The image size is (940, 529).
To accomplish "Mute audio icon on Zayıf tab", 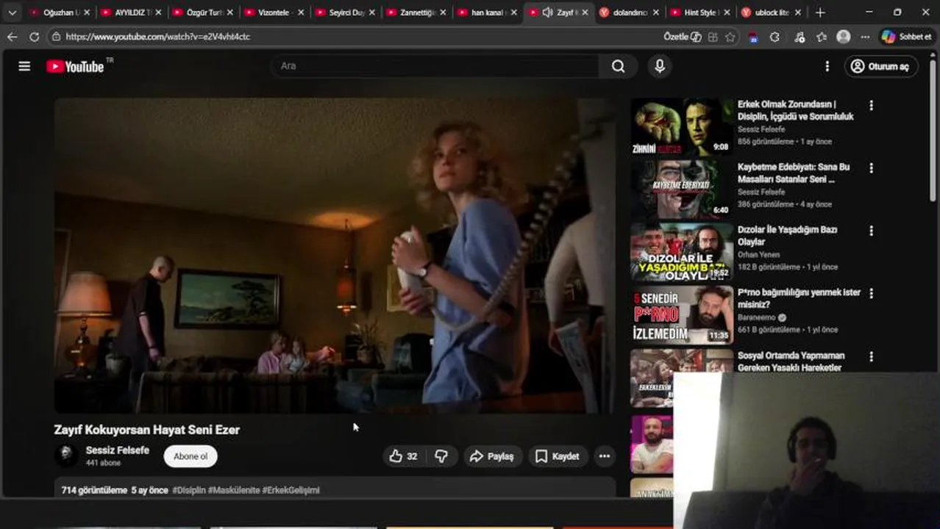I will coord(547,12).
